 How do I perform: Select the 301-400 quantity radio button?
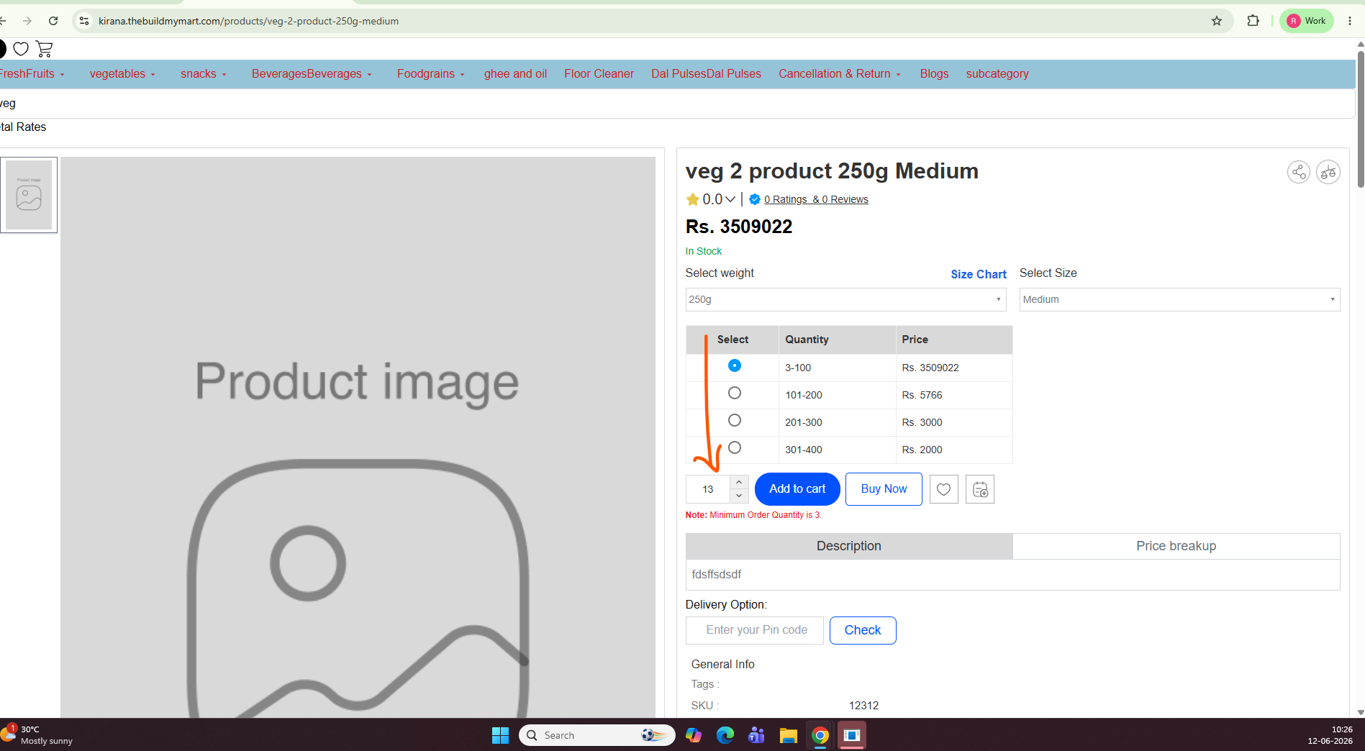pos(734,447)
